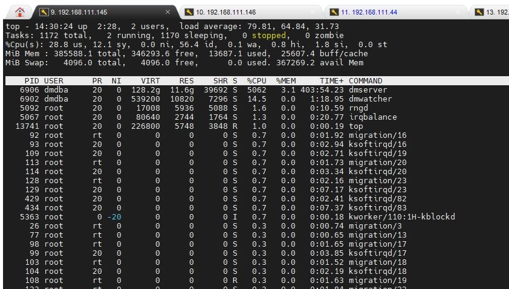Click the 11.6g RES value
The image size is (509, 289).
182,90
